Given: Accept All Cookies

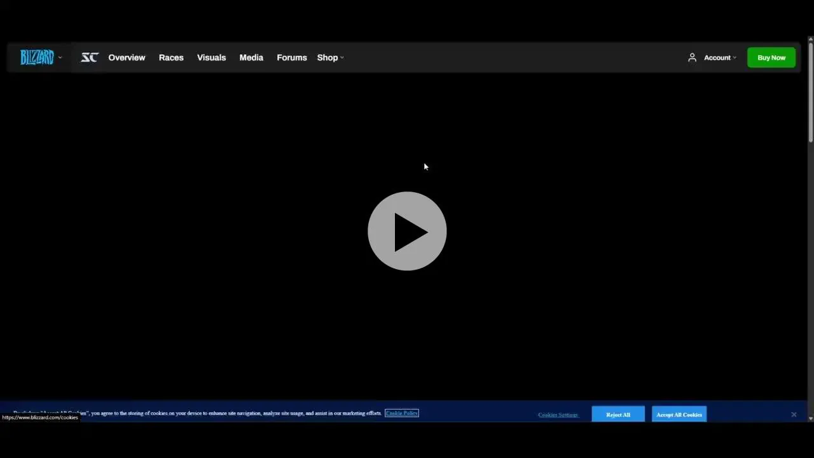Looking at the screenshot, I should pyautogui.click(x=679, y=415).
